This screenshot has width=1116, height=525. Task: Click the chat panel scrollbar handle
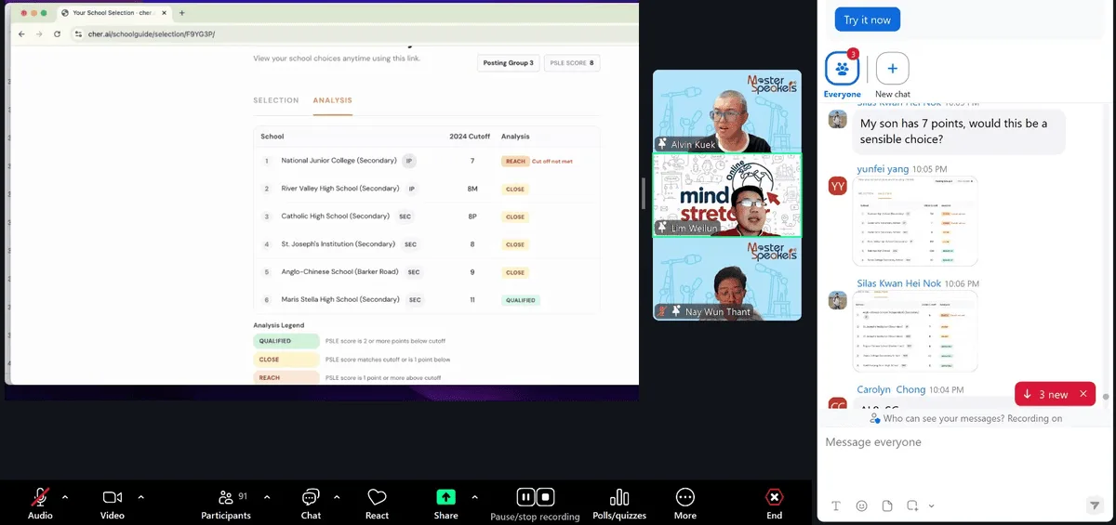click(1106, 397)
